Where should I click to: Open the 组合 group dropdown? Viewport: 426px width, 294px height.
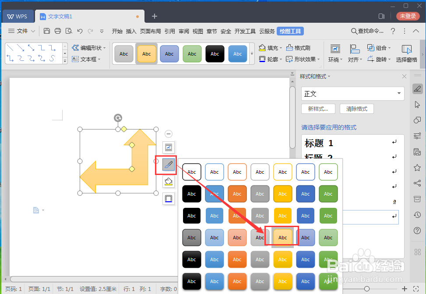click(x=379, y=48)
